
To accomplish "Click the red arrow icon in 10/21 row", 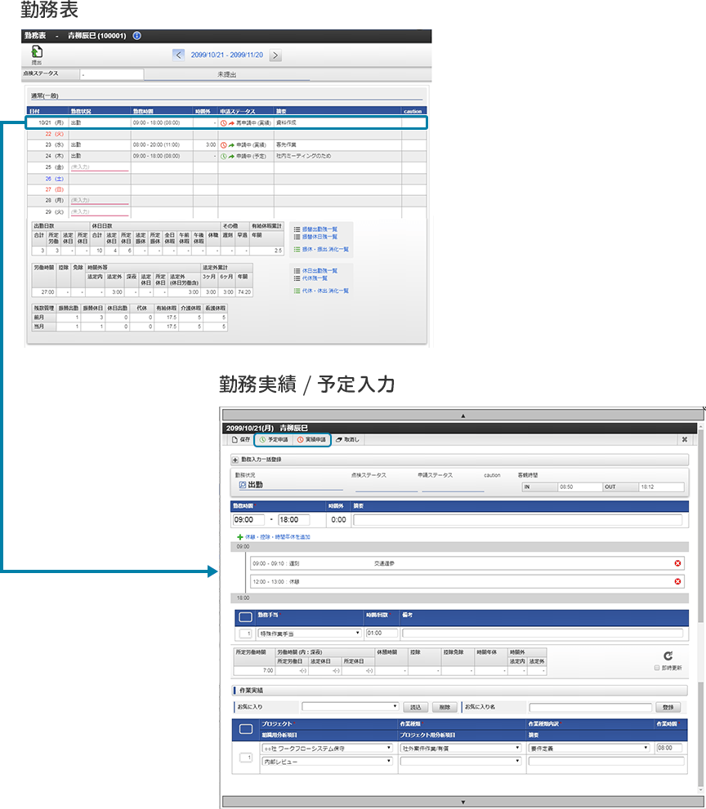I will coord(231,123).
